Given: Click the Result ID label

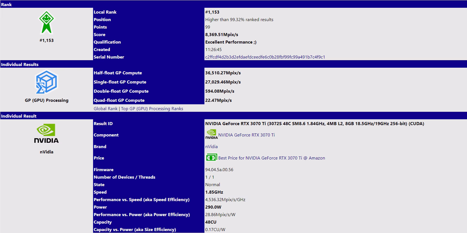Looking at the screenshot, I should coord(103,123).
